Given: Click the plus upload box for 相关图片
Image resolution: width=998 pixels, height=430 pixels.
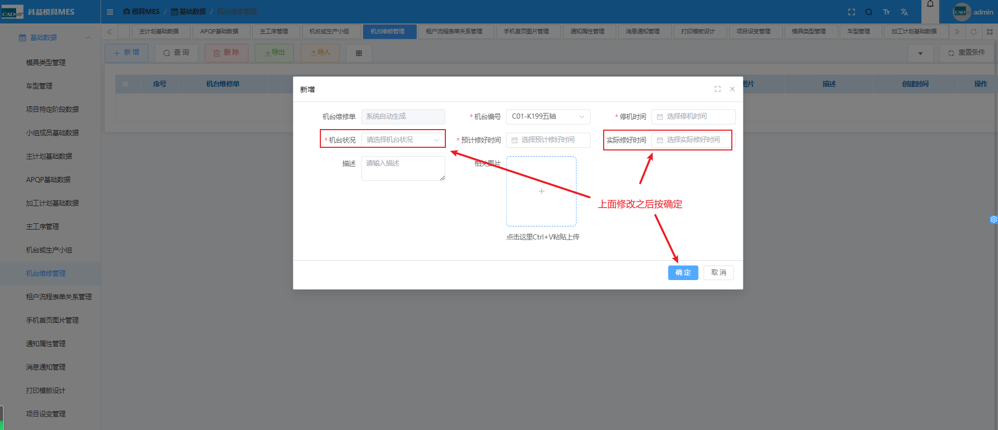Looking at the screenshot, I should pos(541,191).
